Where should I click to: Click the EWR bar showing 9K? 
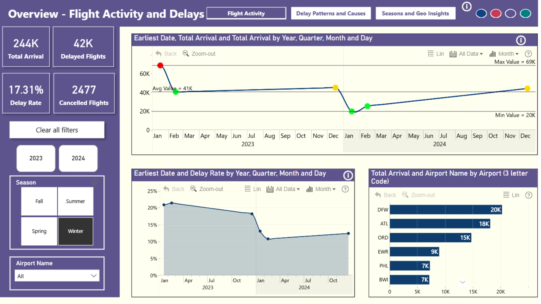(414, 252)
